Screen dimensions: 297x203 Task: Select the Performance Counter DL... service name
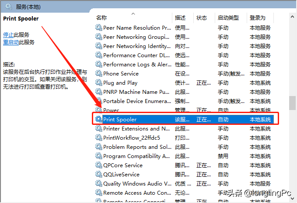136,55
